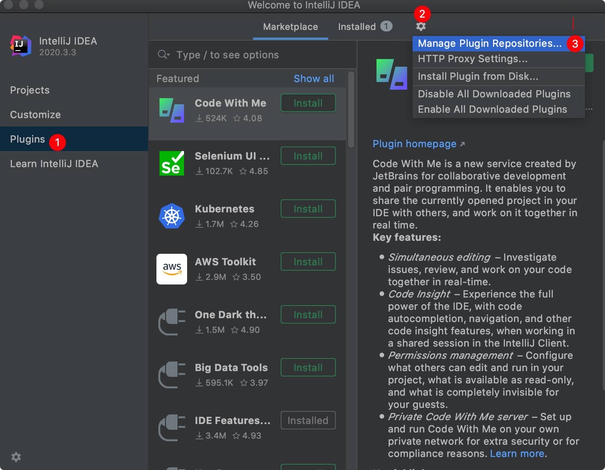
Task: Click the plugin list scrollbar
Action: pyautogui.click(x=351, y=110)
